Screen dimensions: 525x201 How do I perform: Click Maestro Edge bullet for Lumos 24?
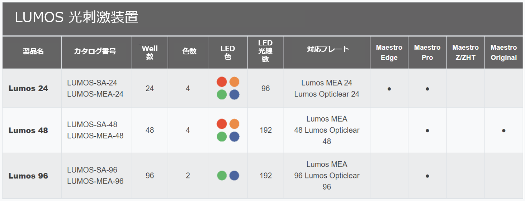pyautogui.click(x=389, y=89)
